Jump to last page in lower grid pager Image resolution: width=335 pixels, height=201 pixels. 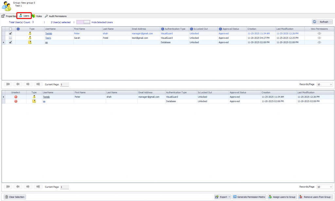point(38,187)
